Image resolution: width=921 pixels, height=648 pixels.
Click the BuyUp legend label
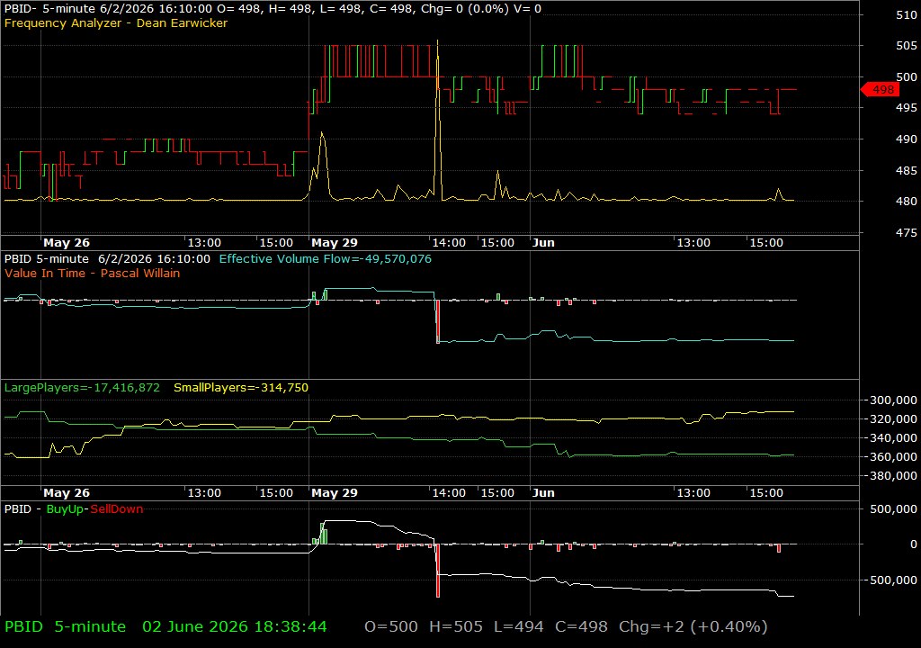pyautogui.click(x=65, y=508)
